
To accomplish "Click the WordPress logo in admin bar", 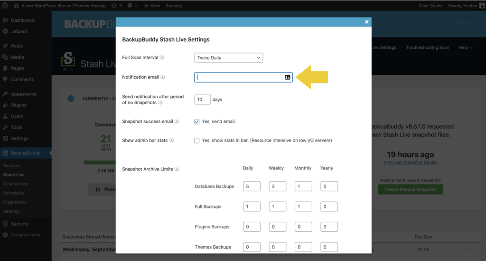I will pyautogui.click(x=5, y=6).
